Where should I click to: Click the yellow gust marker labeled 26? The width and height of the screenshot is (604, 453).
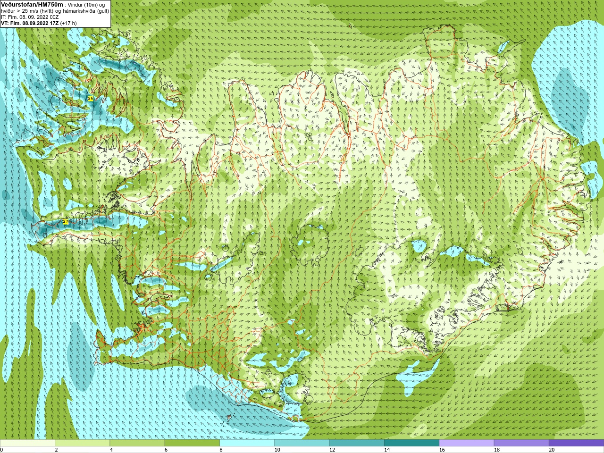point(91,98)
